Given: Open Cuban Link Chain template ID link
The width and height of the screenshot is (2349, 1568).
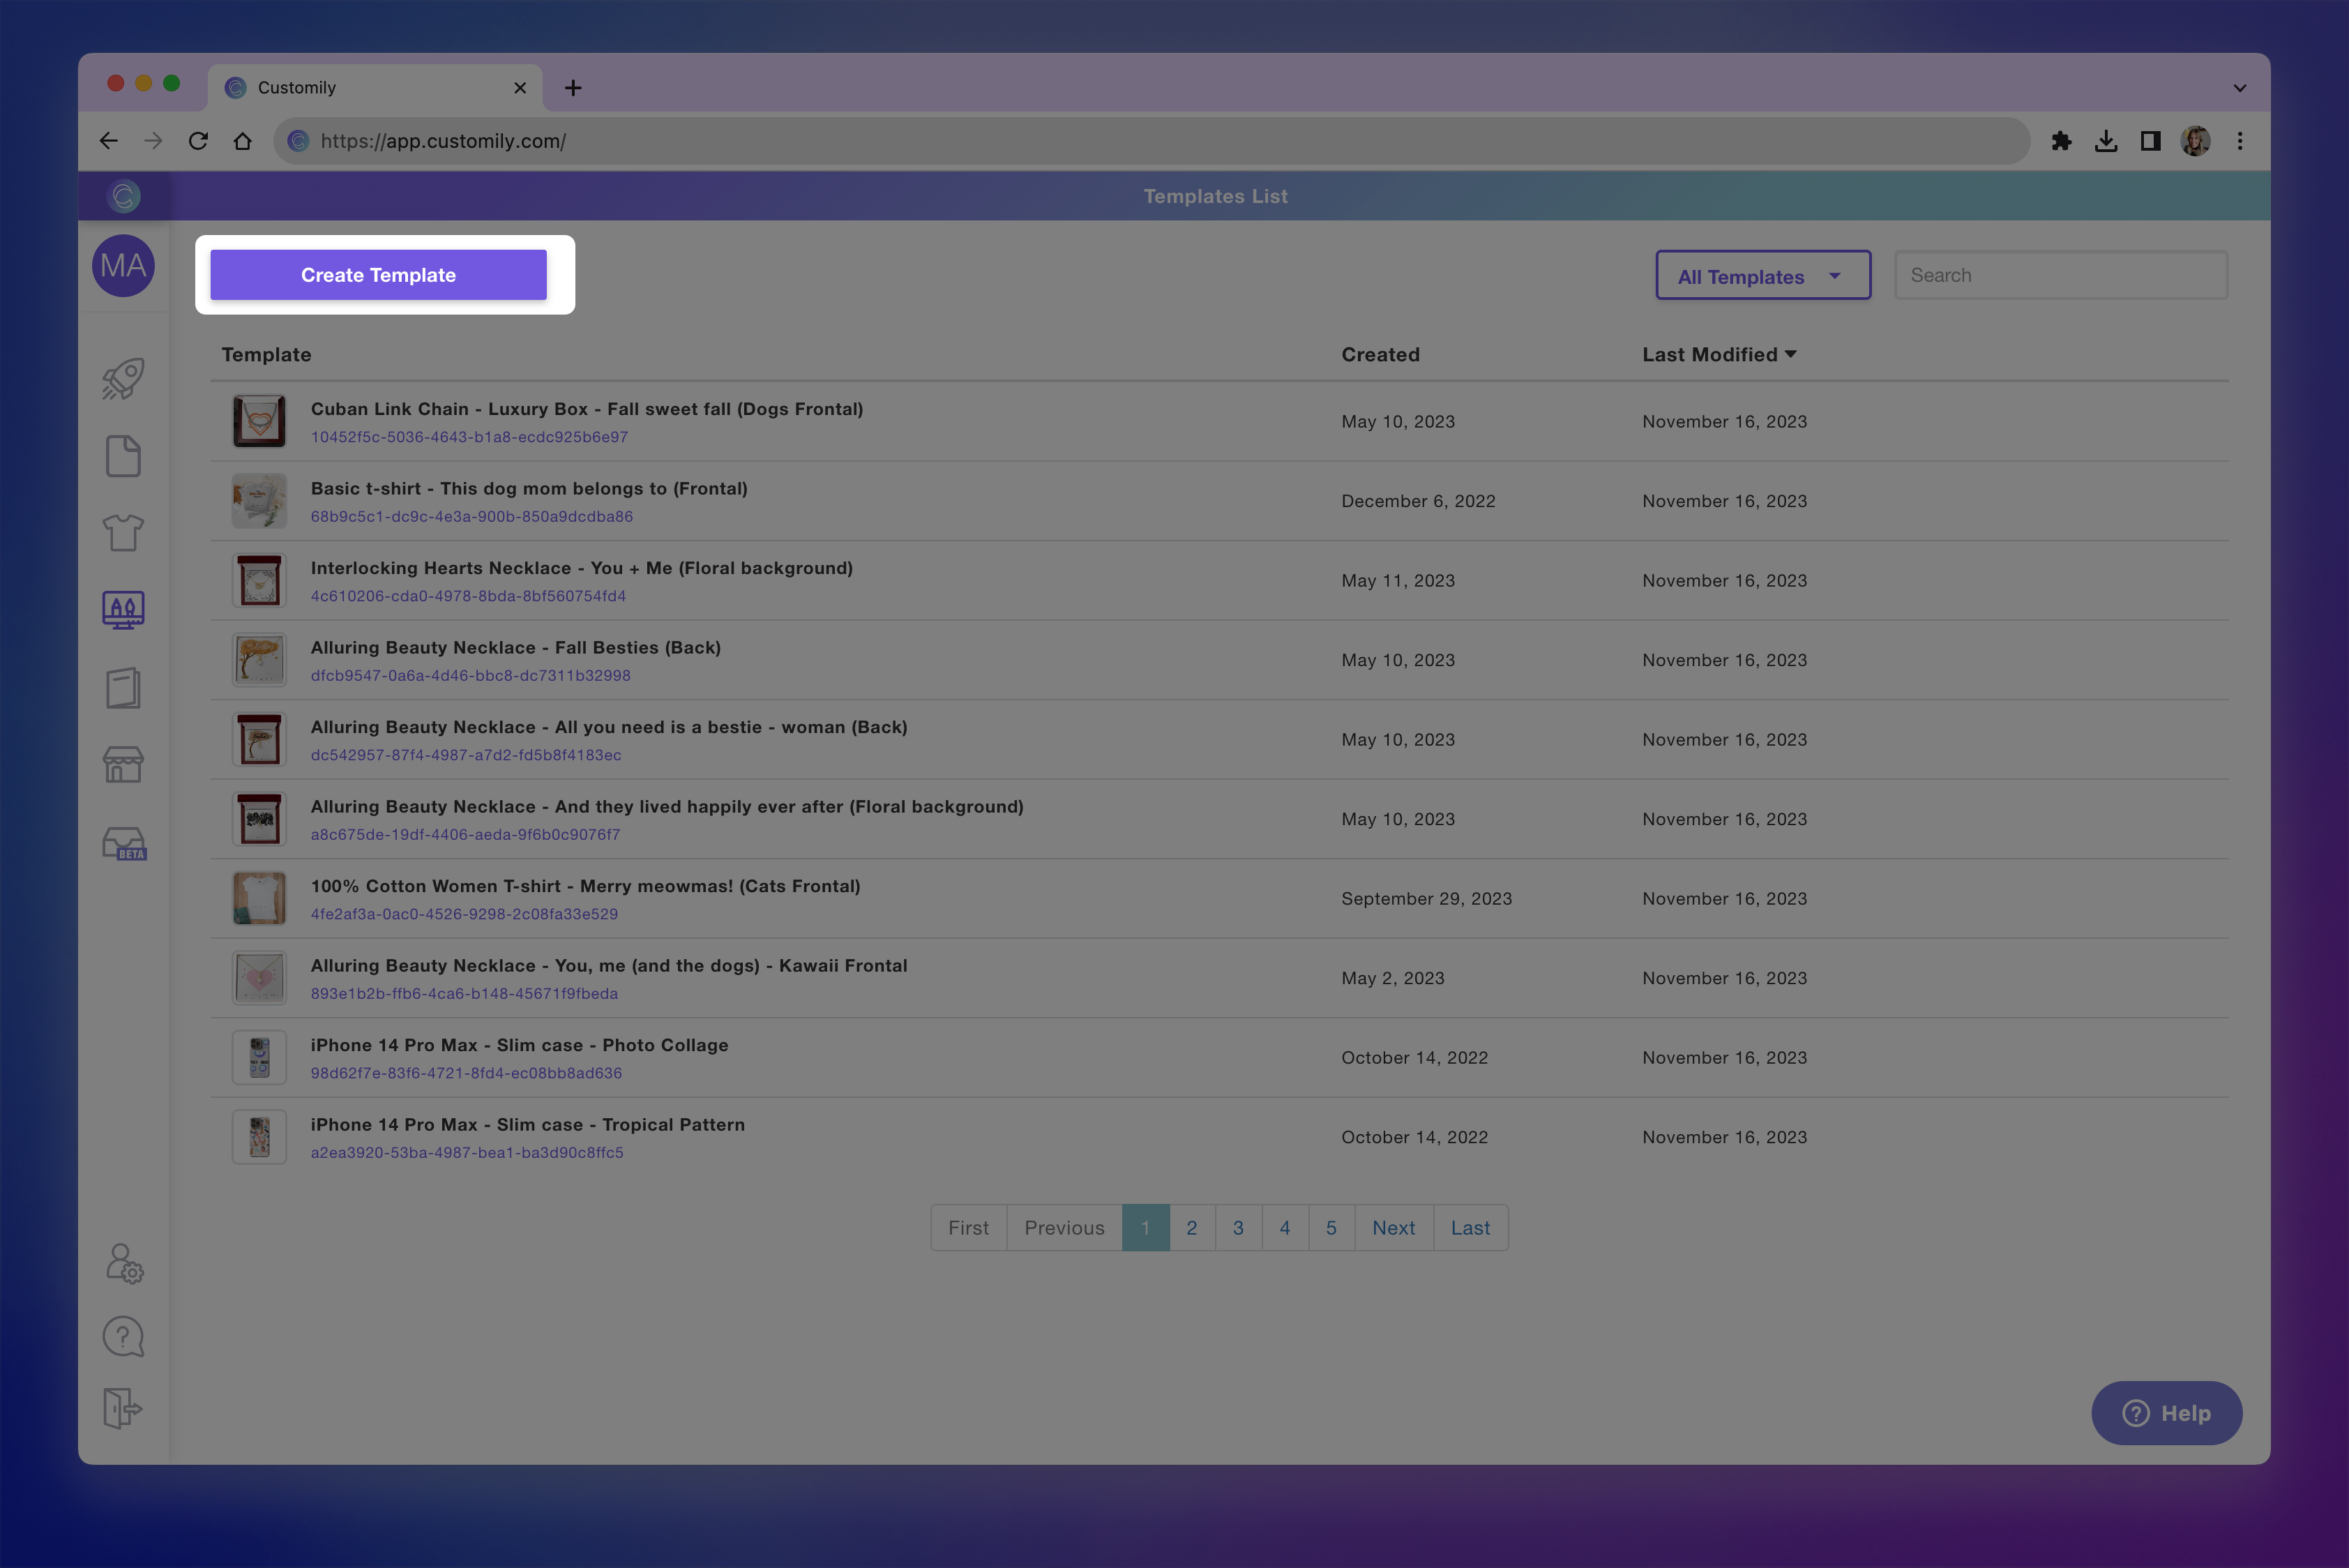Looking at the screenshot, I should pos(469,437).
